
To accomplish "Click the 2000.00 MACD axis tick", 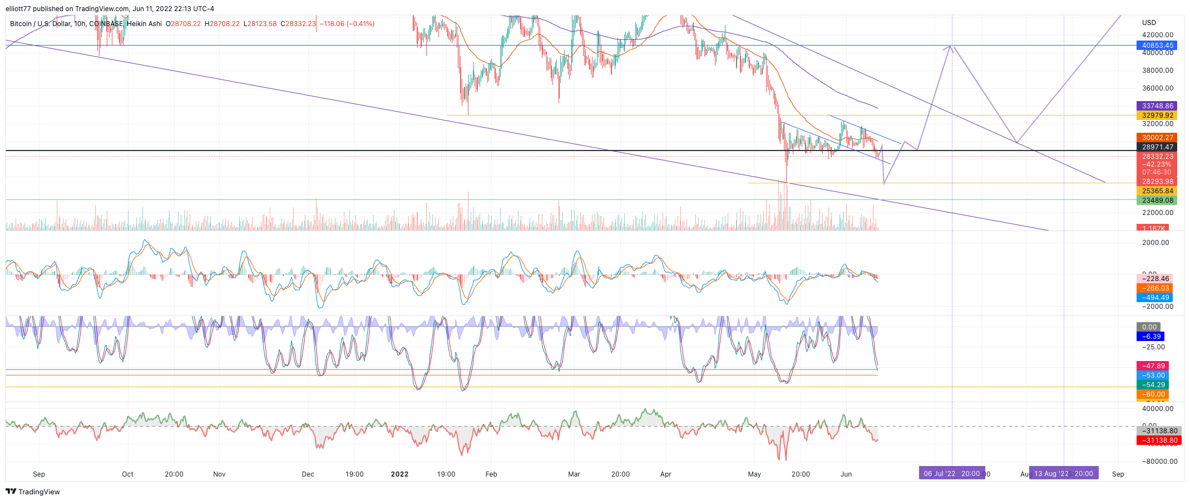I will pos(1155,243).
